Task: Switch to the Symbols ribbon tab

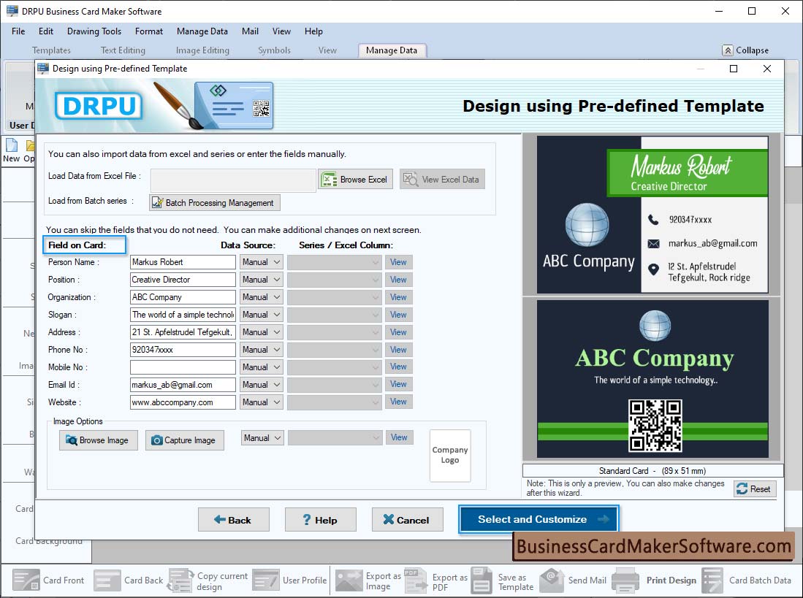Action: coord(274,50)
